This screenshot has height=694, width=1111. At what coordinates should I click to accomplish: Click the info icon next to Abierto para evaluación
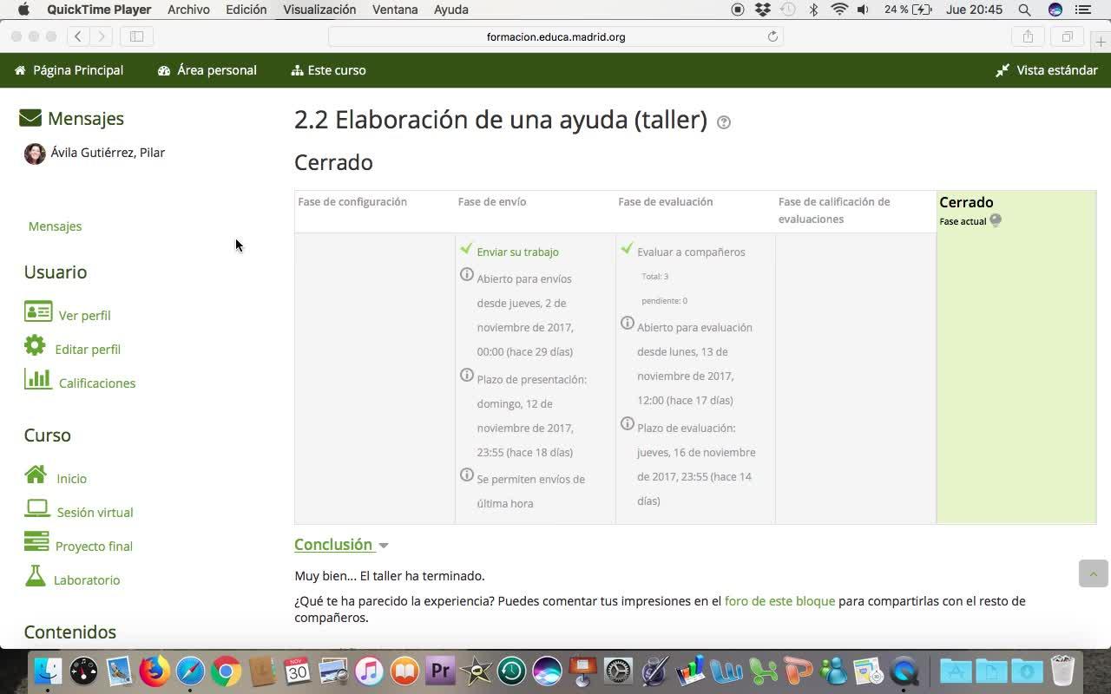(628, 324)
